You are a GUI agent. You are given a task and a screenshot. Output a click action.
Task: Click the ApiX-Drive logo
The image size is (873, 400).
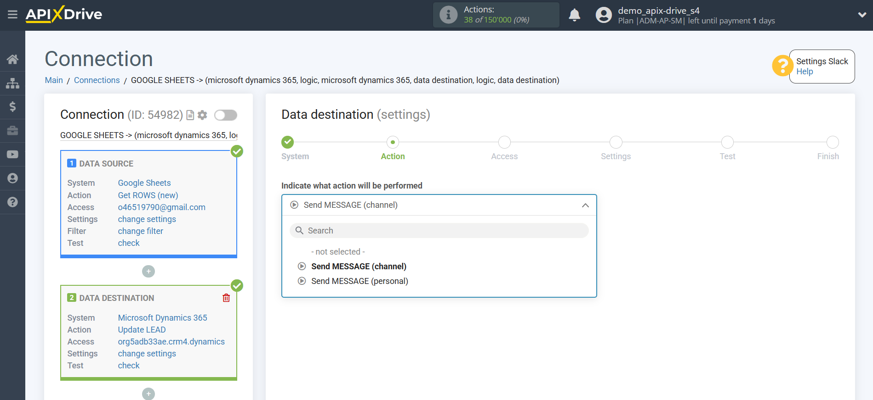(x=64, y=14)
